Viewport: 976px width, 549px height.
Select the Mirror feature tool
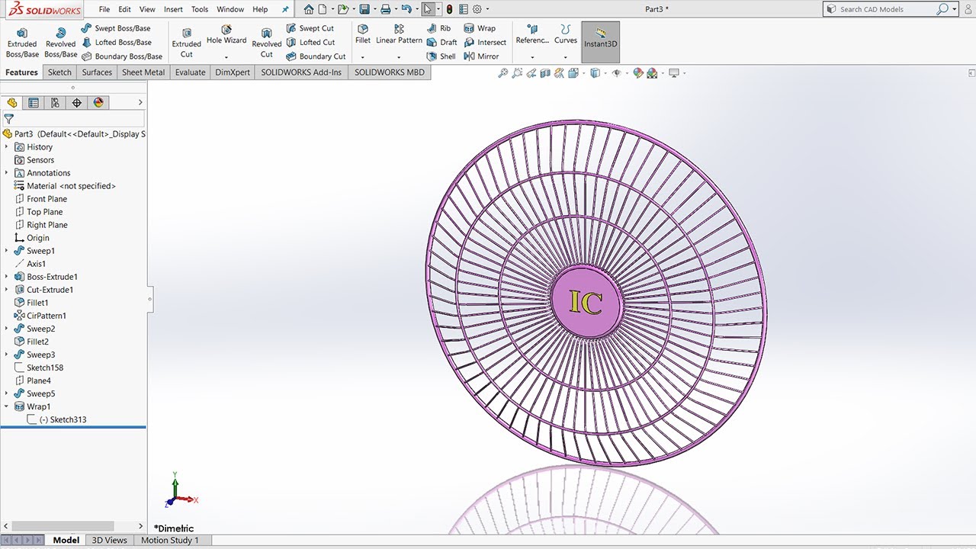pyautogui.click(x=482, y=56)
